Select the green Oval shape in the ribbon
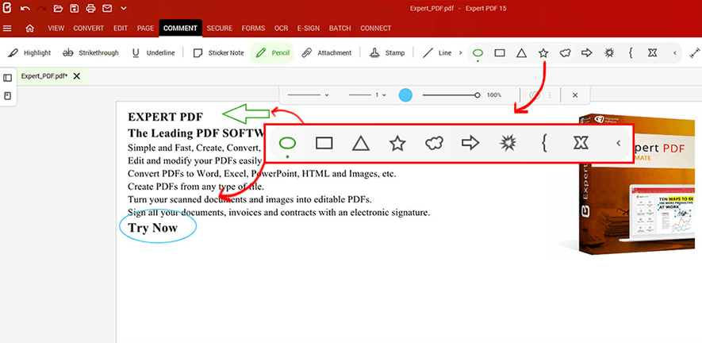This screenshot has width=702, height=343. tap(478, 53)
